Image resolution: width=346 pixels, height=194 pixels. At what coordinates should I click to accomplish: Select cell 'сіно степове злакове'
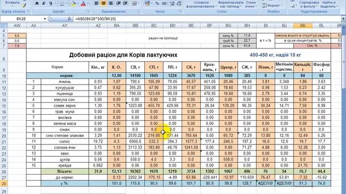65,135
